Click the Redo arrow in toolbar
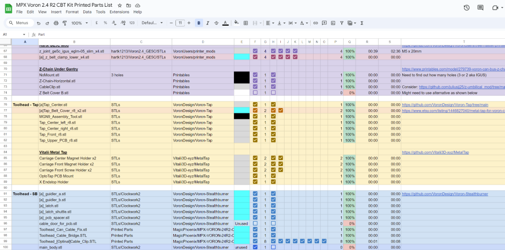The height and width of the screenshot is (250, 505). coord(47,23)
